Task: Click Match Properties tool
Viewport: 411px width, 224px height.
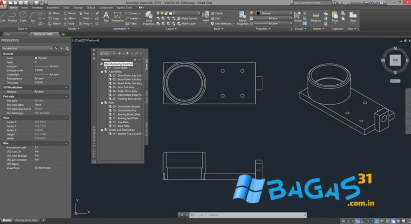Action: click(242, 18)
